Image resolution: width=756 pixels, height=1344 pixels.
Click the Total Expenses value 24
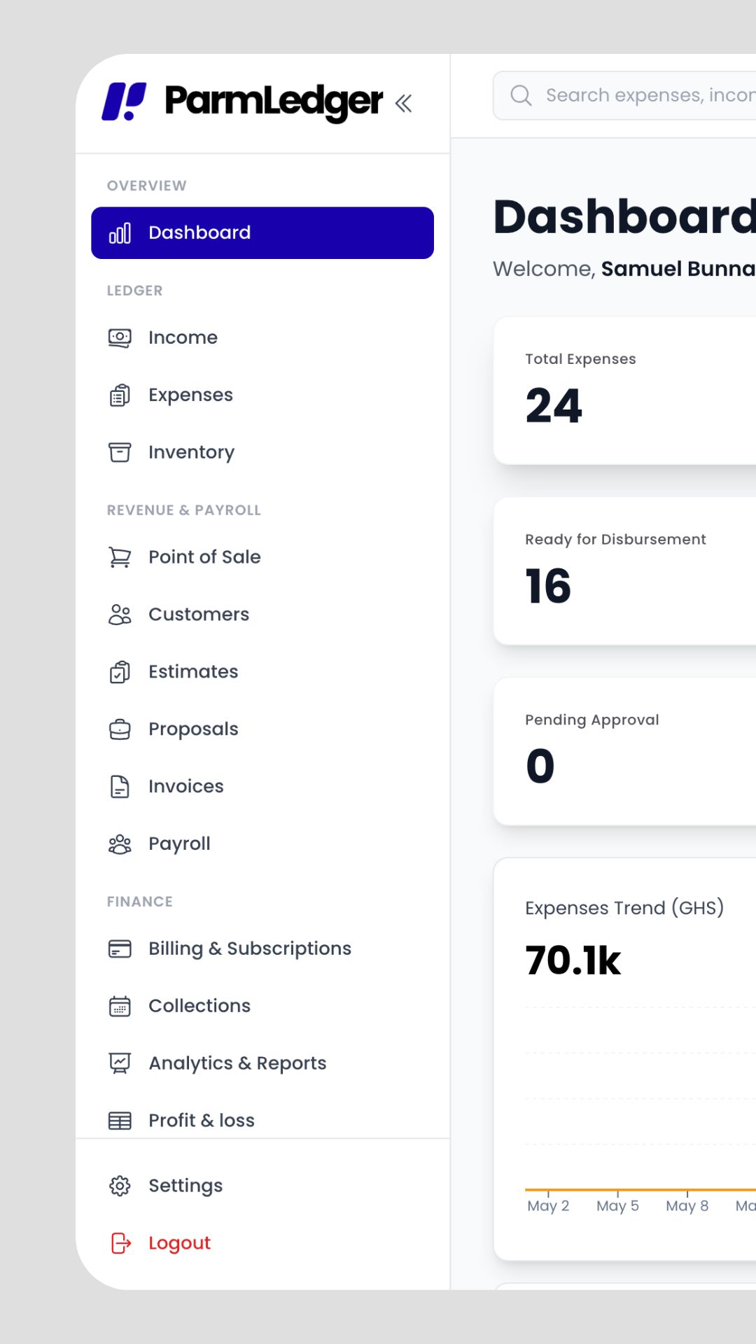(x=554, y=406)
